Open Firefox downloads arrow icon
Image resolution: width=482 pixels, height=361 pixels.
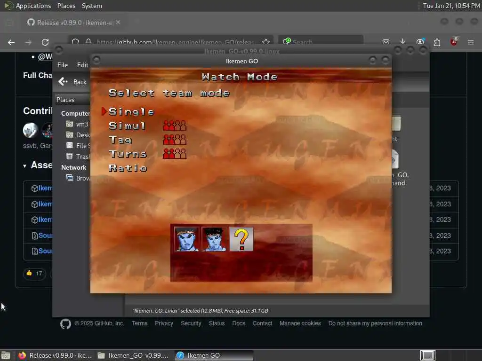403,41
